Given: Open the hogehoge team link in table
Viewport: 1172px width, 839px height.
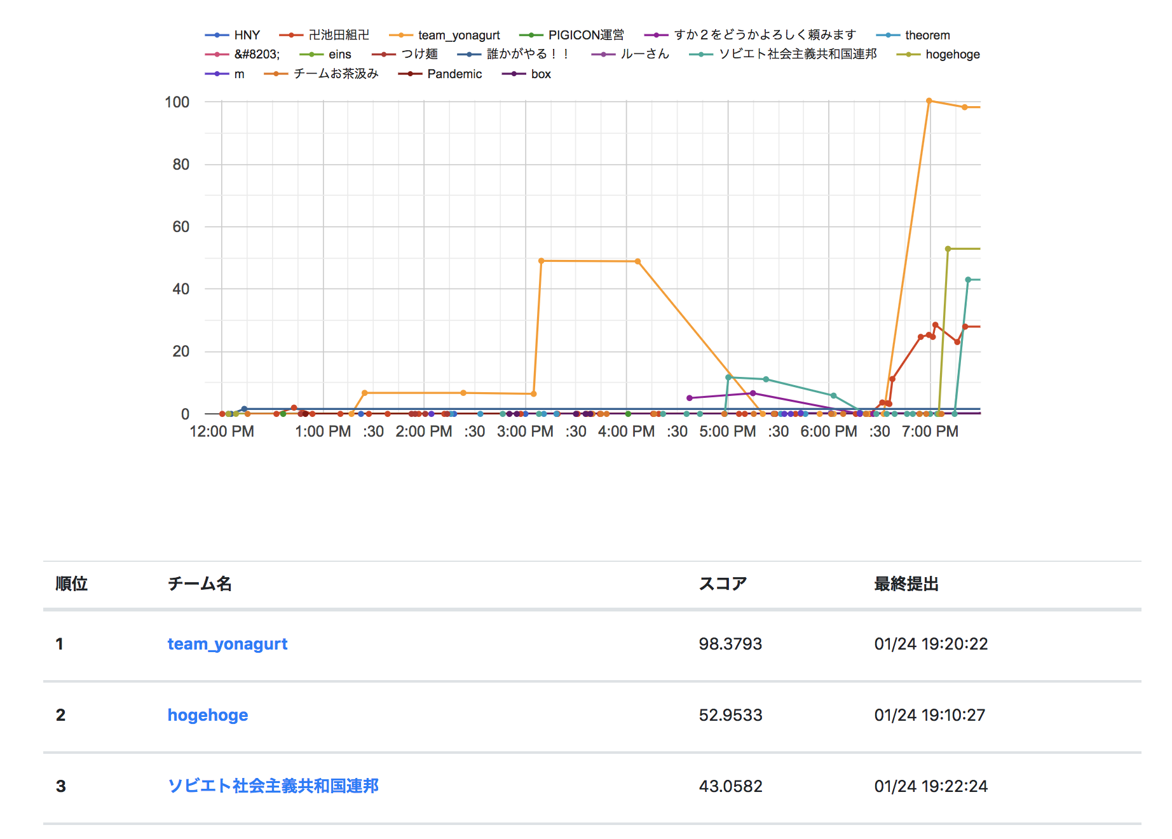Looking at the screenshot, I should click(207, 715).
